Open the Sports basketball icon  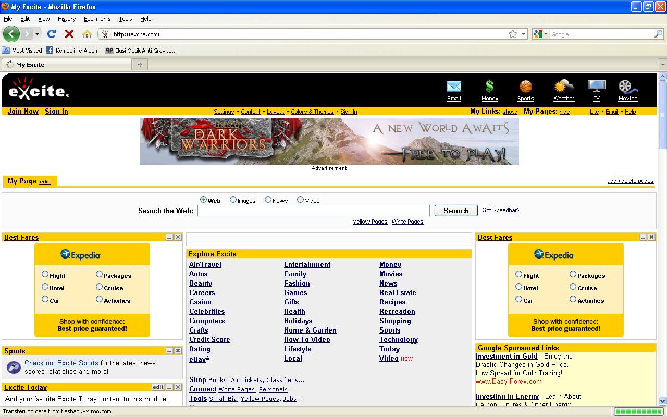[525, 87]
